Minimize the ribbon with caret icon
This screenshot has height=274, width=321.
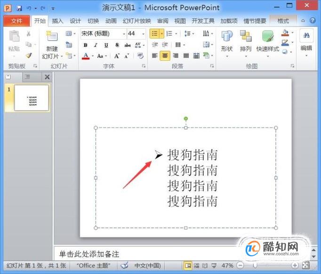point(303,21)
